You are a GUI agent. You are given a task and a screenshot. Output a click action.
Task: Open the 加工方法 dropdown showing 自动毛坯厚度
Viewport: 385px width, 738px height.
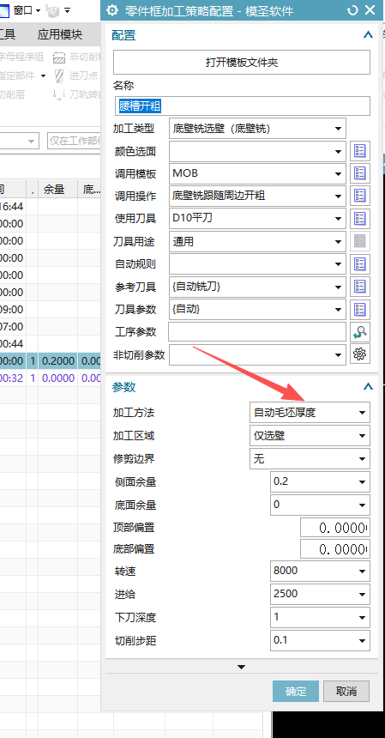(310, 413)
